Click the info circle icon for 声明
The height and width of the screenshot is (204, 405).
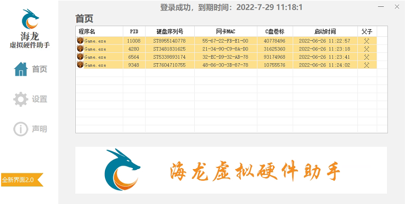20,129
